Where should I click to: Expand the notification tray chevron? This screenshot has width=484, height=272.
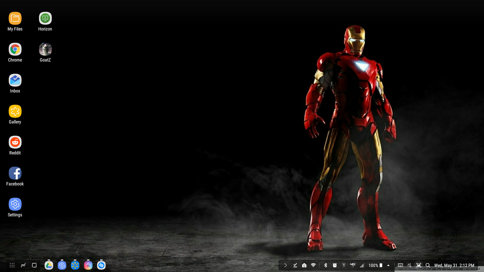285,265
